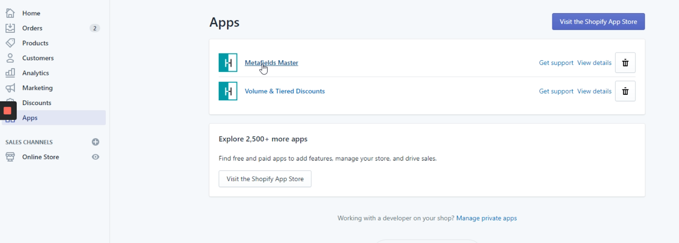The image size is (679, 243).
Task: Click the Analytics bar chart icon
Action: coord(10,73)
